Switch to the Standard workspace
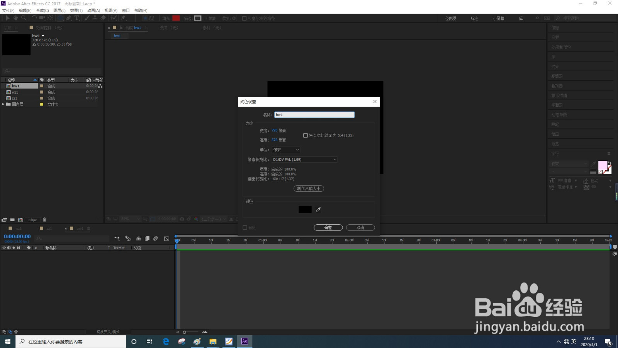The image size is (618, 348). (x=474, y=18)
